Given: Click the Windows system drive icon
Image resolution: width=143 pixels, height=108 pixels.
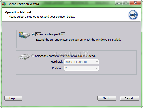Looking at the screenshot, I should pyautogui.click(x=24, y=35).
